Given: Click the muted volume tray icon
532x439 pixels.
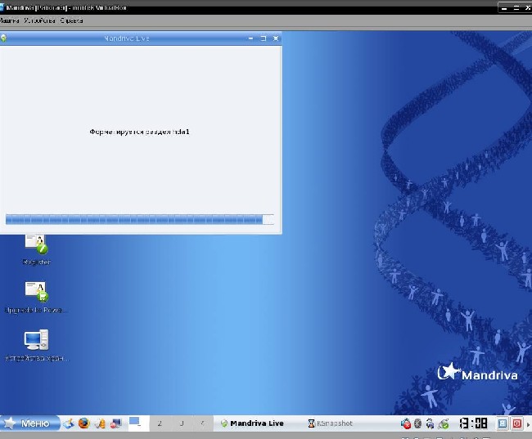Looking at the screenshot, I should tap(406, 423).
